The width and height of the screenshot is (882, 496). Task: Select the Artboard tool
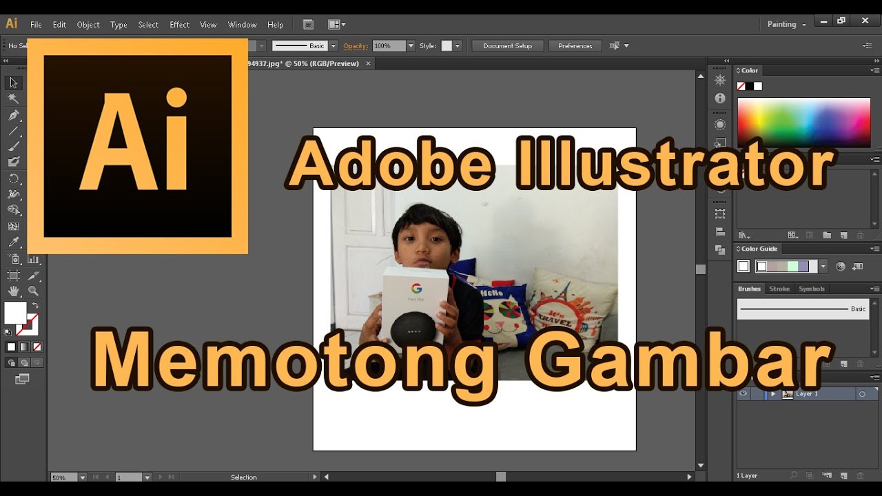[x=13, y=276]
